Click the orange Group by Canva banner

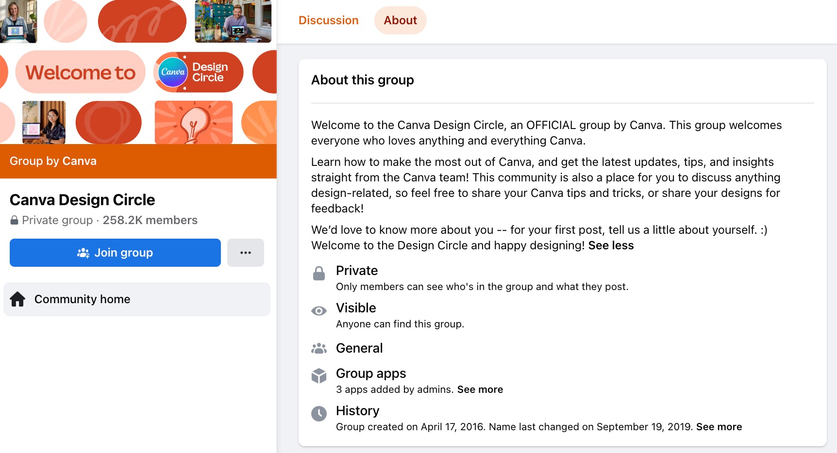click(138, 161)
